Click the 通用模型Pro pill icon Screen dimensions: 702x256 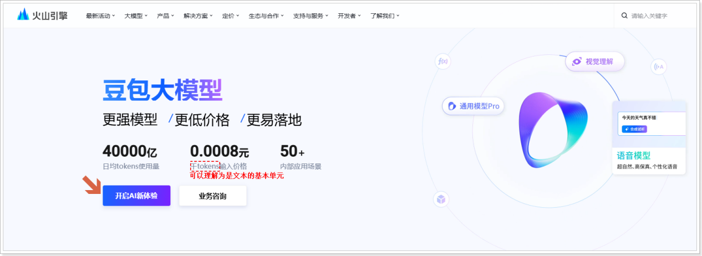(x=451, y=106)
